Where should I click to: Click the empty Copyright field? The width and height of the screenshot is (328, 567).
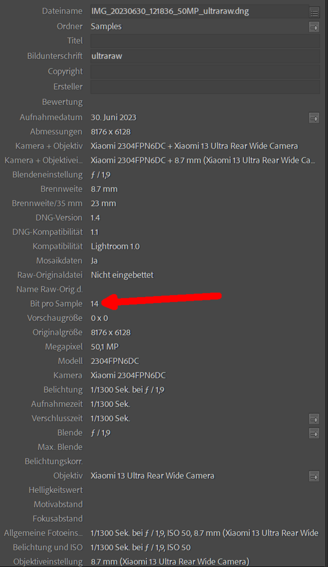[x=205, y=71]
